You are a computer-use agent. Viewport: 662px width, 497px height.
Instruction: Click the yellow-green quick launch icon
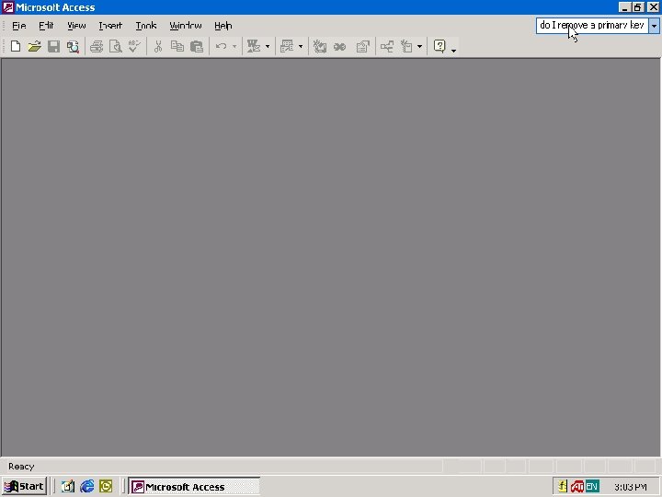pyautogui.click(x=106, y=487)
